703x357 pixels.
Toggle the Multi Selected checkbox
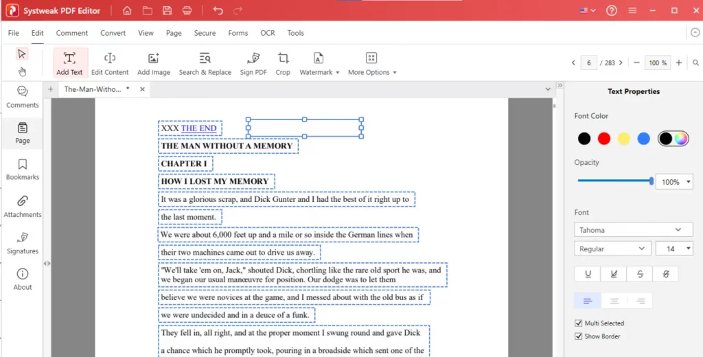578,323
